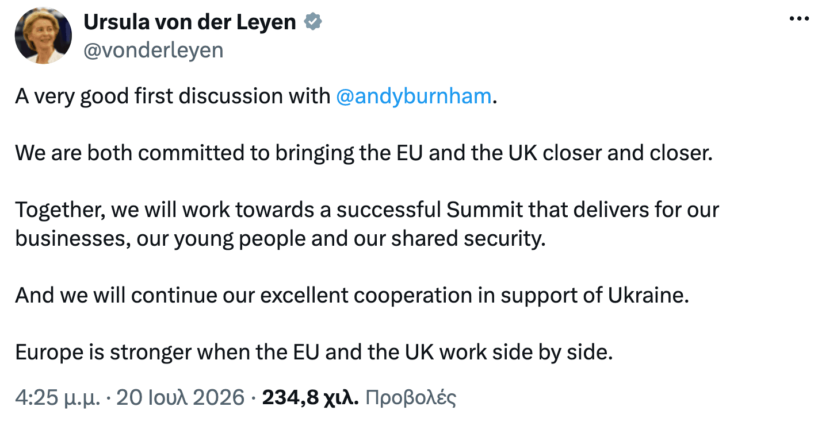Click the word "Ukraine" in the tweet
Viewport: 818px width, 422px height.
coord(648,296)
